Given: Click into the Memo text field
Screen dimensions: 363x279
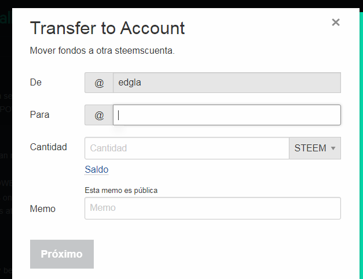Looking at the screenshot, I should click(212, 208).
